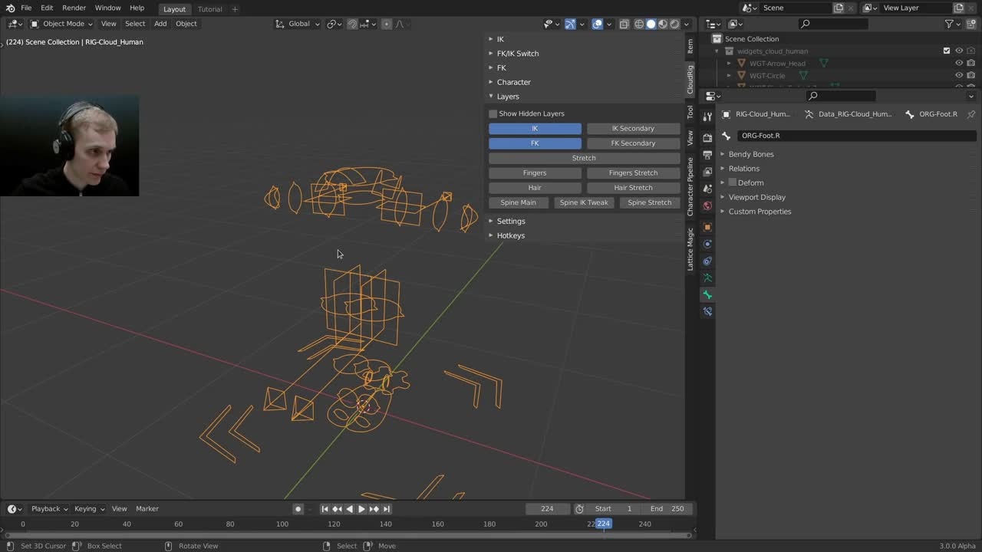Hide WGT-Arrow_Head with its eye icon
Screen dimensions: 982x552
click(959, 64)
